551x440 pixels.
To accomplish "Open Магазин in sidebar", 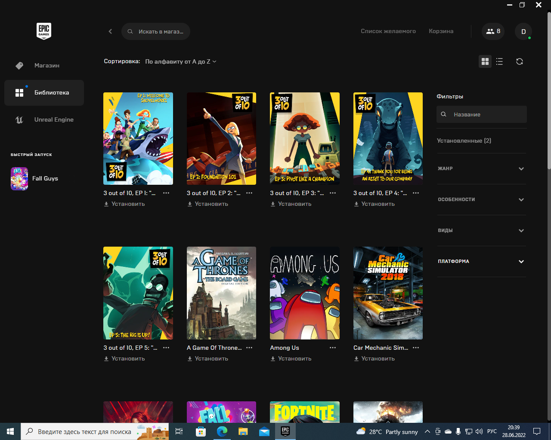I will tap(44, 65).
